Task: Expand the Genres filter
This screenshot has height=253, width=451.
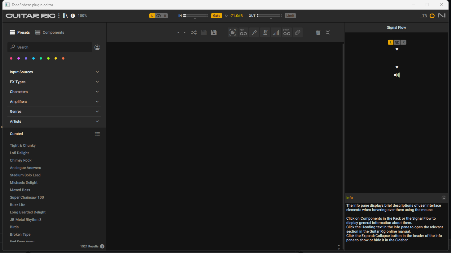Action: click(54, 112)
